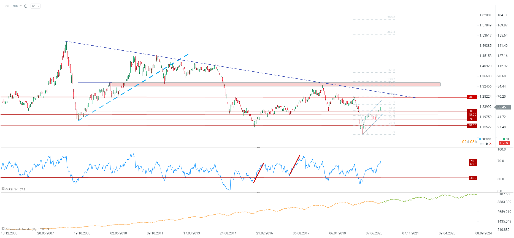Click the 300.0 Fibonacci extension level label
Screen dimensions: 514x238
391,17
